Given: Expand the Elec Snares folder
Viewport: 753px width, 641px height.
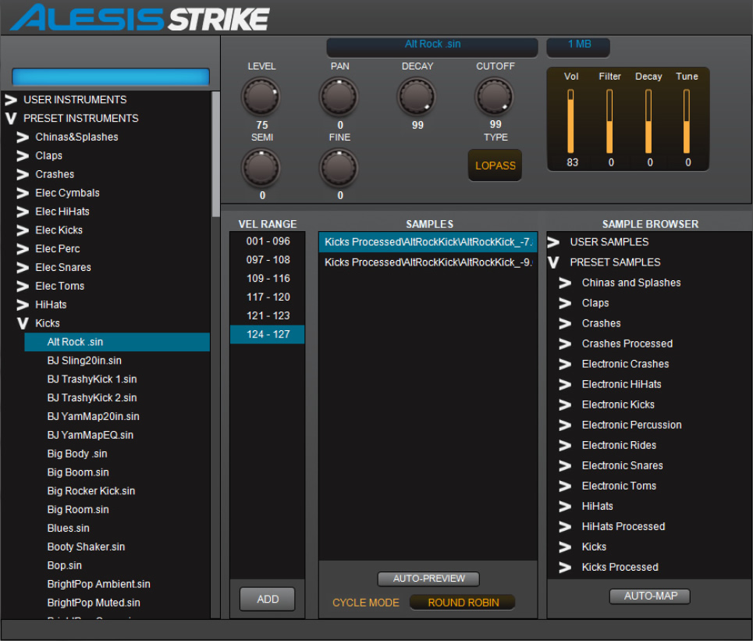Looking at the screenshot, I should click(23, 268).
